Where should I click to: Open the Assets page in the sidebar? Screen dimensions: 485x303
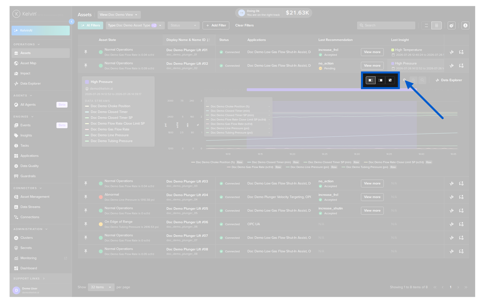[40, 53]
